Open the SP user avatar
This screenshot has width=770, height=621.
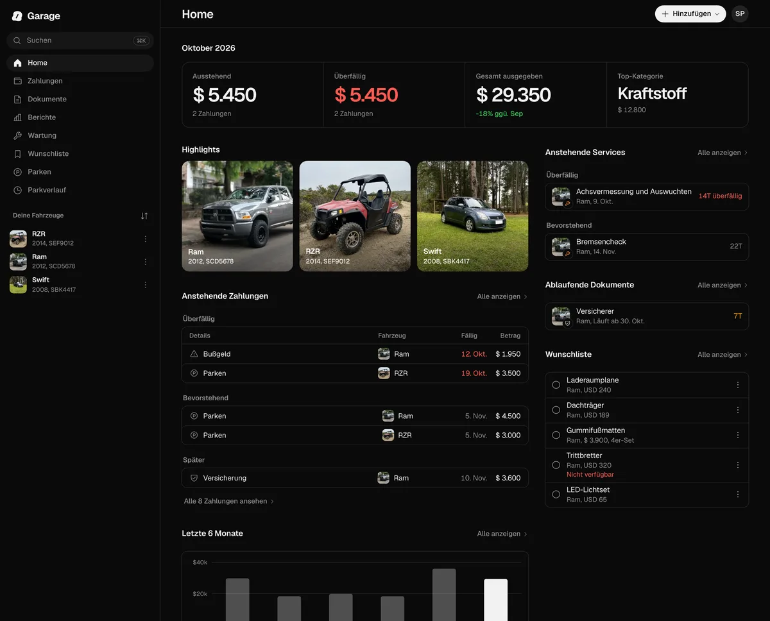coord(740,14)
